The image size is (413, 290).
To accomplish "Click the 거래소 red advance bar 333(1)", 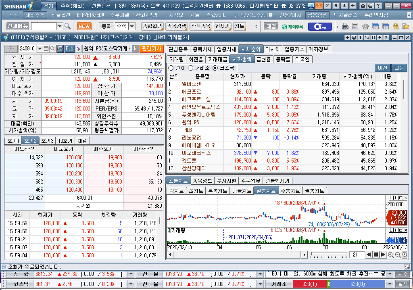I will pos(309,284).
